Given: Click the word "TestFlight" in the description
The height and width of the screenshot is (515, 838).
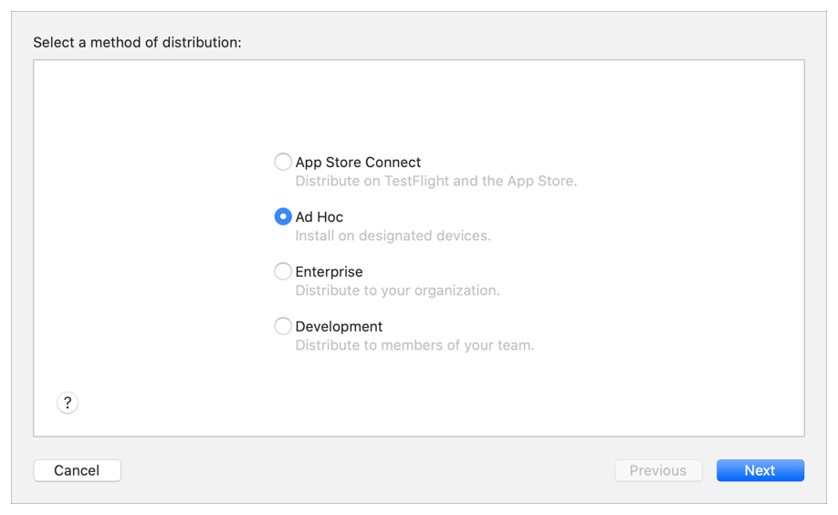Looking at the screenshot, I should [416, 181].
